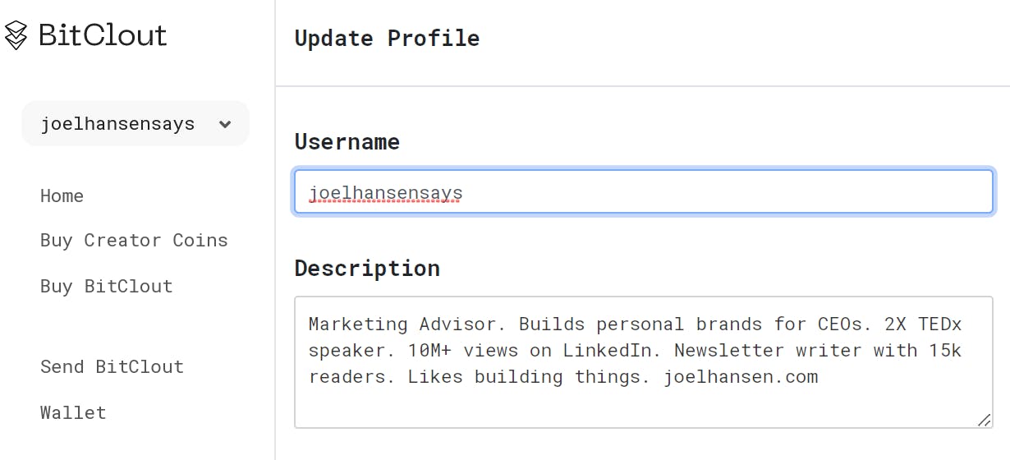1010x460 pixels.
Task: Click the BitClout stacked-layers logo icon
Action: pyautogui.click(x=16, y=35)
